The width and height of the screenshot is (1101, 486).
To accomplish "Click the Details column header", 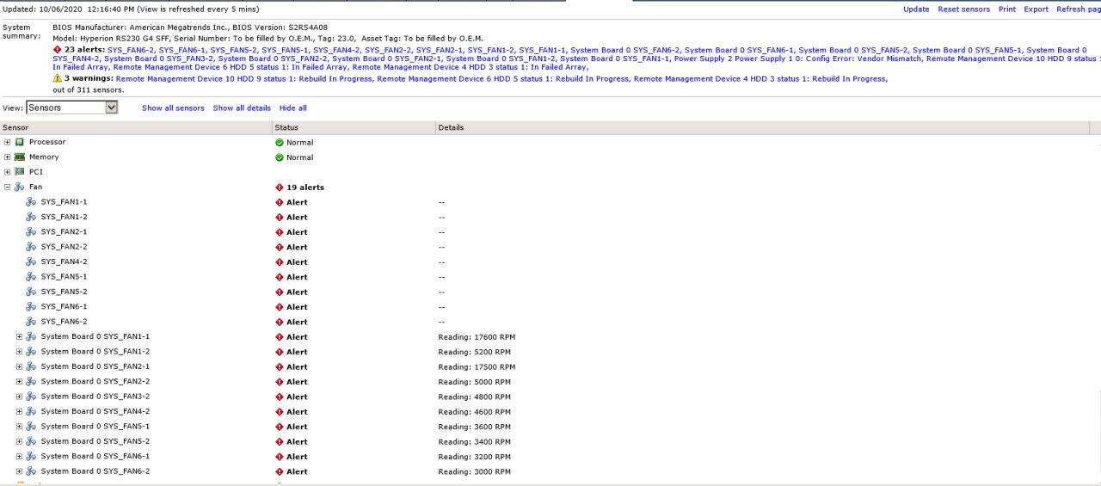I will coord(762,127).
